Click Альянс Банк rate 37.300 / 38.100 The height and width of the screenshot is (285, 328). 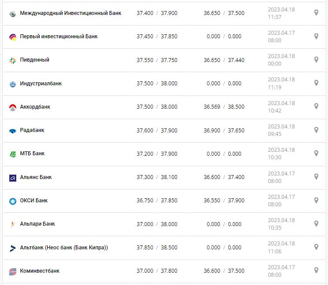(x=157, y=177)
